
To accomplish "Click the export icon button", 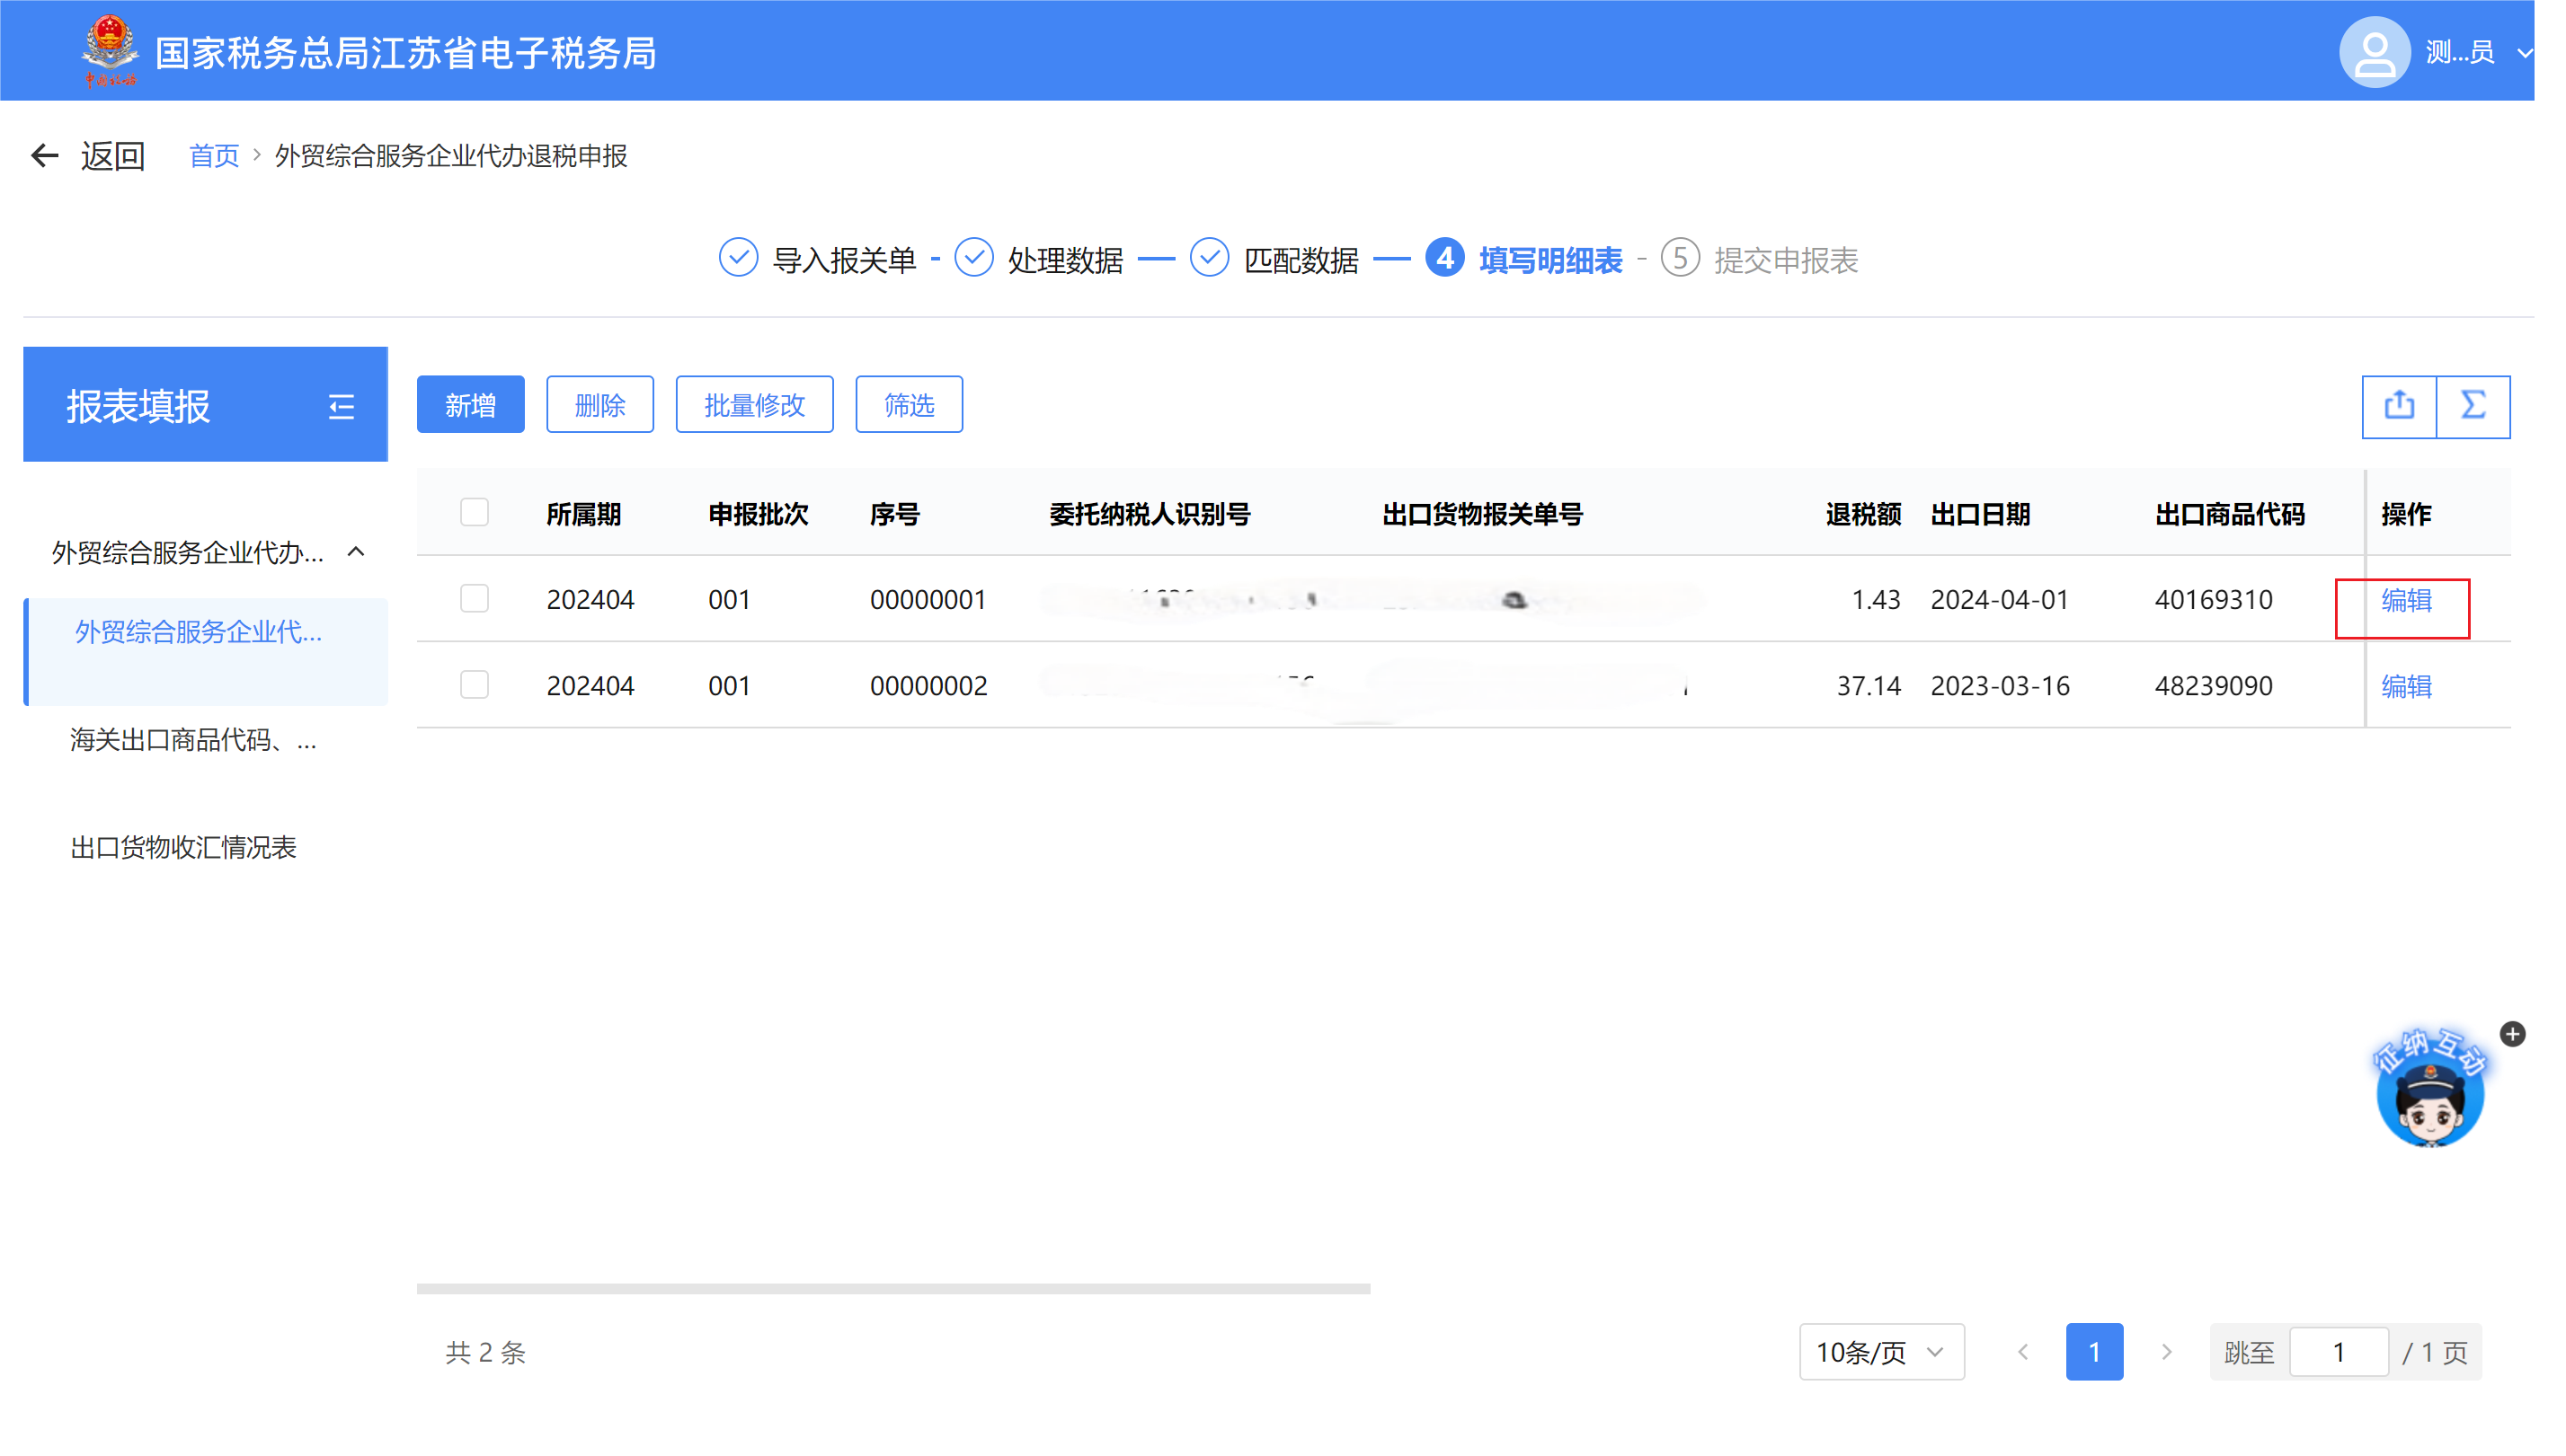I will (2398, 406).
